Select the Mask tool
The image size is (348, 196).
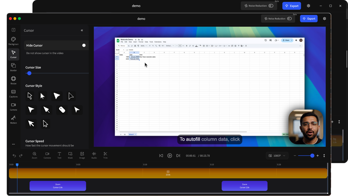70,155
